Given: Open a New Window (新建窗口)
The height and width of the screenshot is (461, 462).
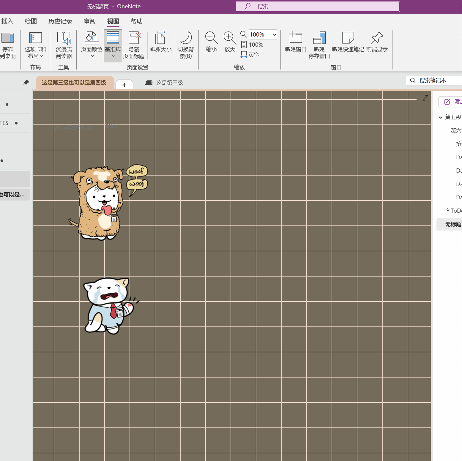Looking at the screenshot, I should (x=295, y=38).
